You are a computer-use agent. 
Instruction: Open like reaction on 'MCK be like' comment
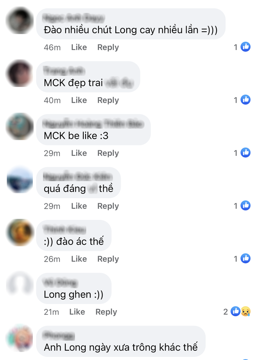(245, 153)
